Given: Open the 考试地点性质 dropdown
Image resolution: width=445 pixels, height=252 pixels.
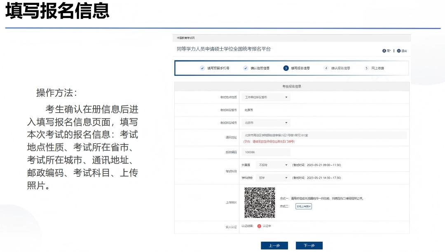Looking at the screenshot, I should tap(266, 98).
